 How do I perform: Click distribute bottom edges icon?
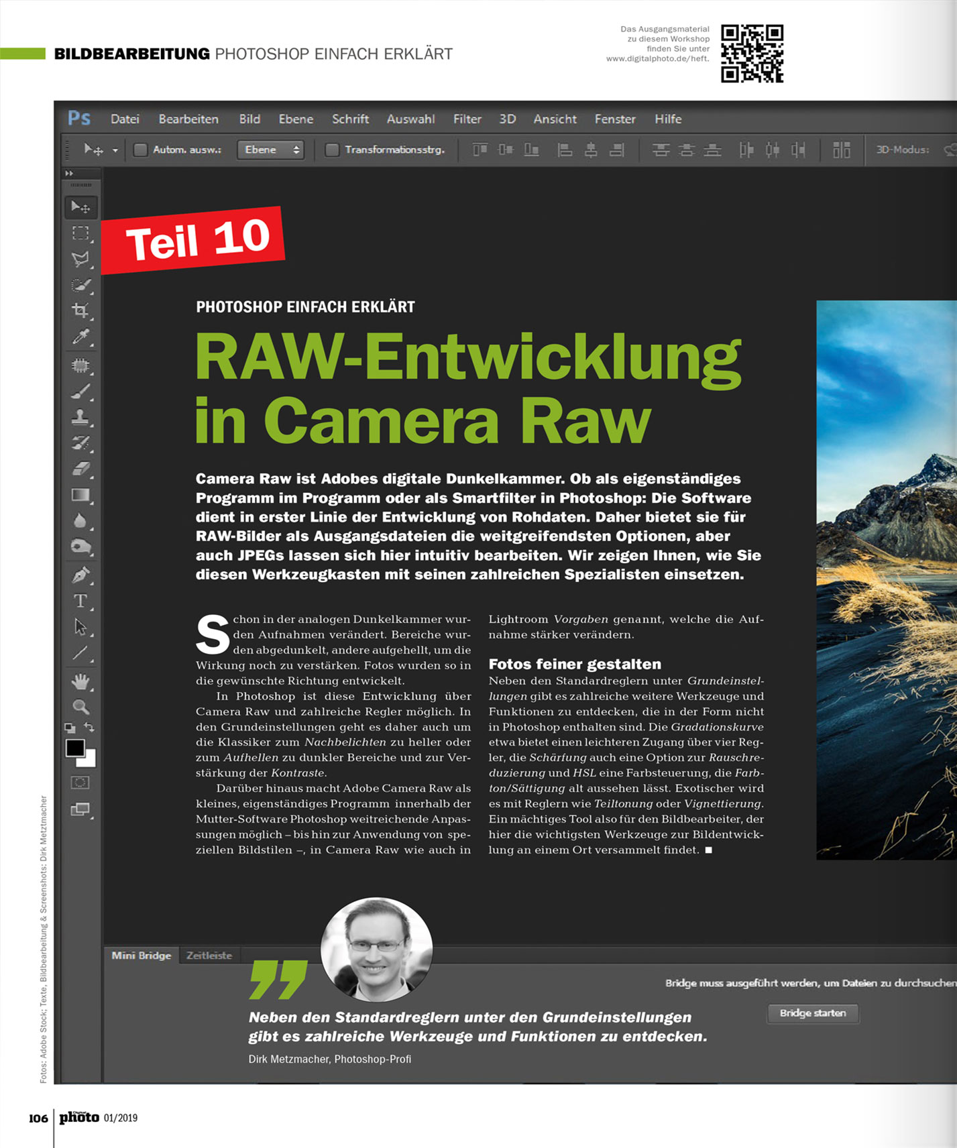pyautogui.click(x=712, y=150)
